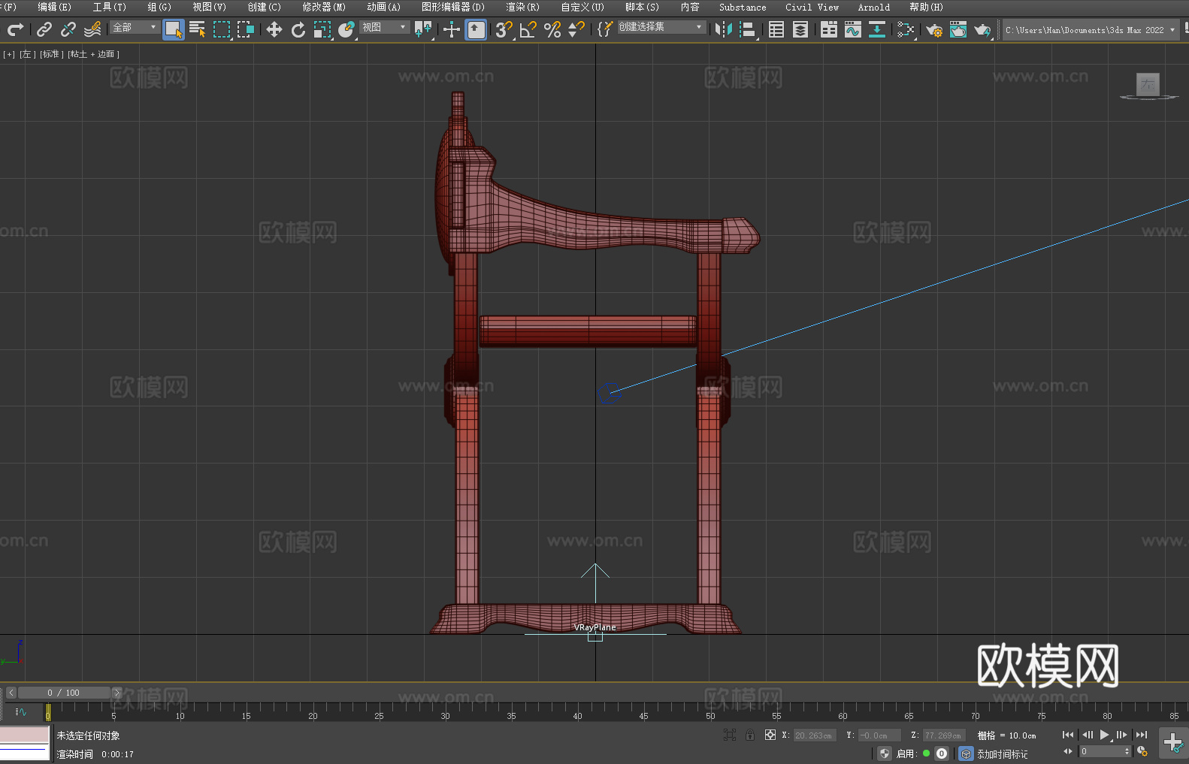Click the Select and Place tool
The image size is (1189, 764).
346,29
